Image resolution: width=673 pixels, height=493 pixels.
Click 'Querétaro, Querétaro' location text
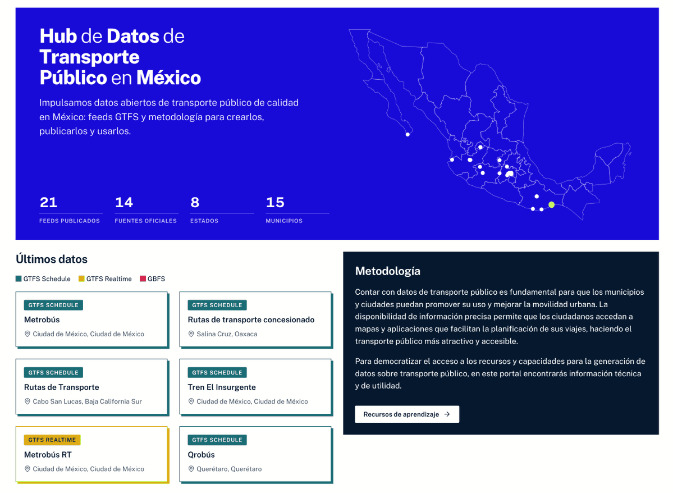tap(229, 468)
